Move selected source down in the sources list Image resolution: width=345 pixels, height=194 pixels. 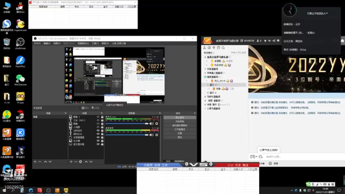(x=91, y=162)
